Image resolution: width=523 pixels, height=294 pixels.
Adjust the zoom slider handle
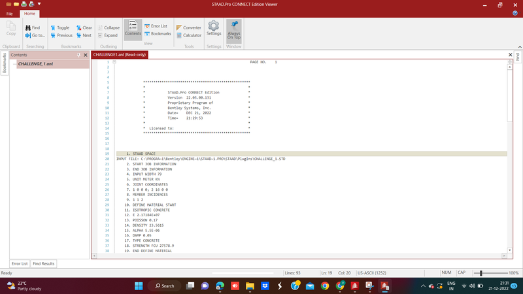(481, 273)
